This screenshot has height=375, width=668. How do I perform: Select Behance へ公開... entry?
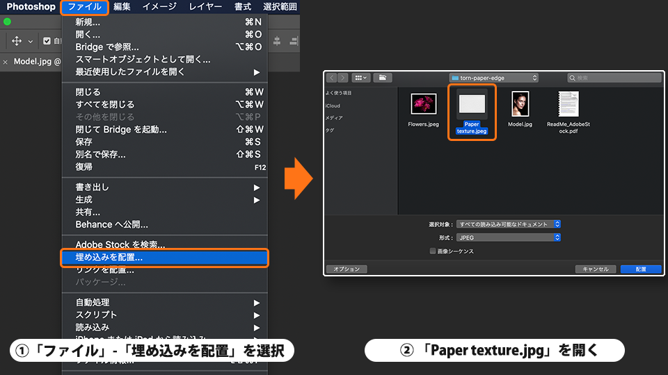pyautogui.click(x=165, y=224)
